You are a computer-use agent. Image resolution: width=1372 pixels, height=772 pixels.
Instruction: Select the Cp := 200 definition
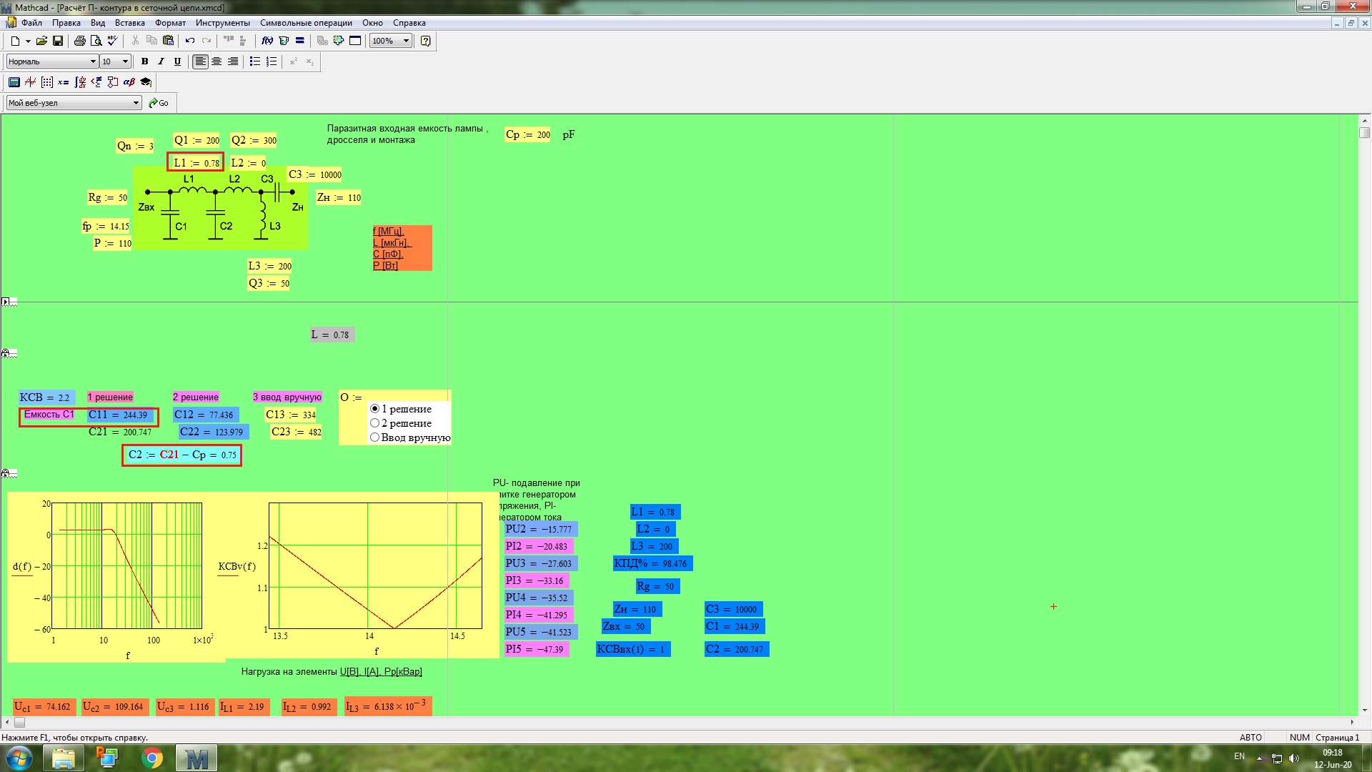point(528,134)
